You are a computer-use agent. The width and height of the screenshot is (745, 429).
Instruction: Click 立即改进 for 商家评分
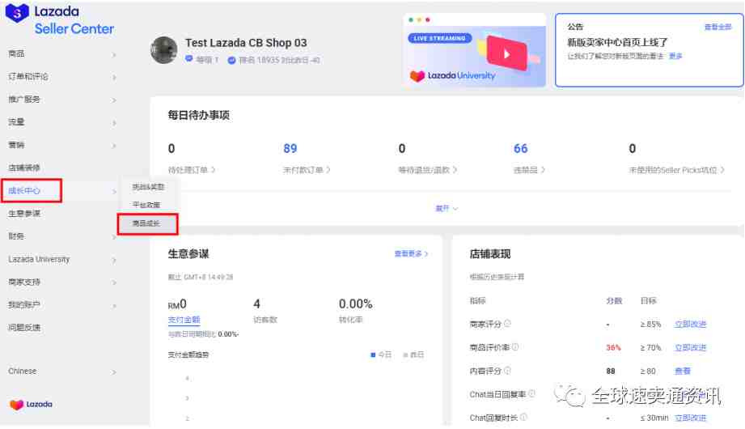click(x=690, y=325)
